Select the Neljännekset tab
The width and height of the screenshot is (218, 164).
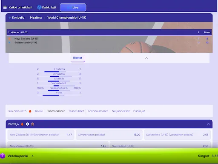(120, 111)
